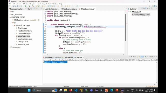Click the LinkedHashMap error status message
This screenshot has height=93, width=166.
click(x=23, y=86)
